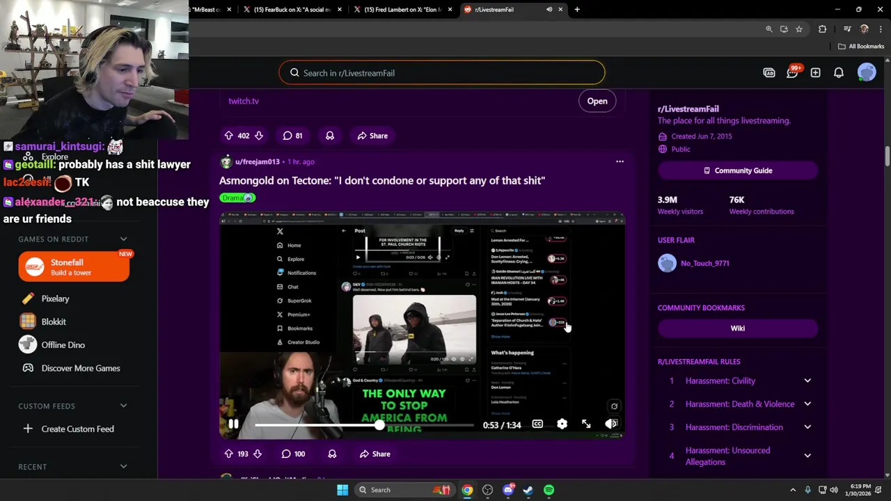Switch to the MrBeast tab
The height and width of the screenshot is (501, 891).
tap(211, 10)
